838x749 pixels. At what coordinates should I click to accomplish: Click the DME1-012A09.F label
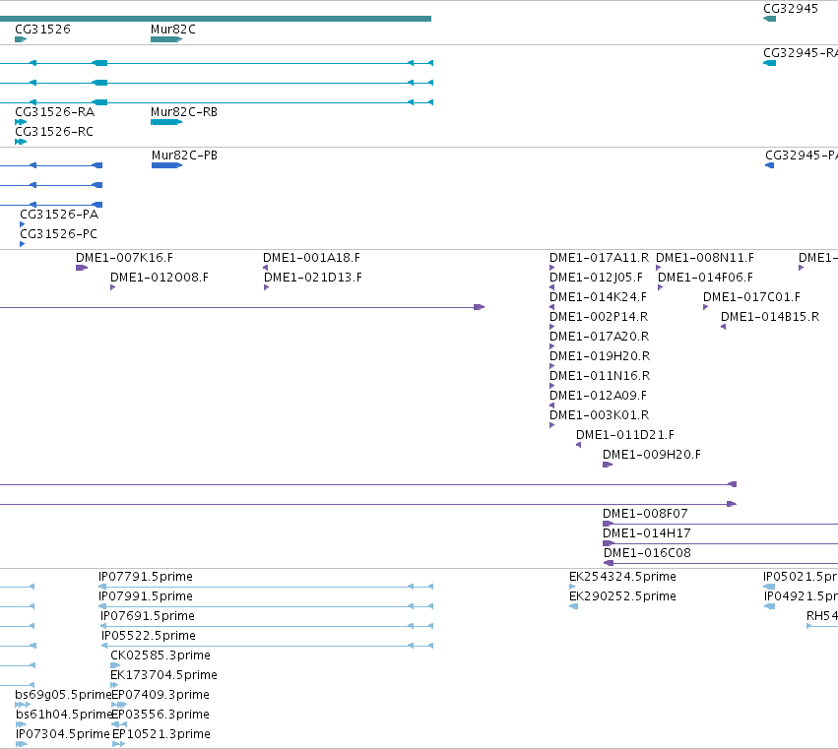point(598,396)
